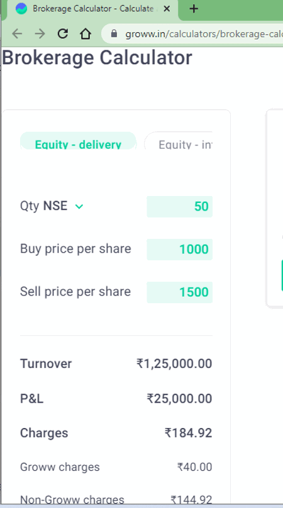Viewport: 283px width, 508px height.
Task: Click the browser forward arrow
Action: click(40, 33)
